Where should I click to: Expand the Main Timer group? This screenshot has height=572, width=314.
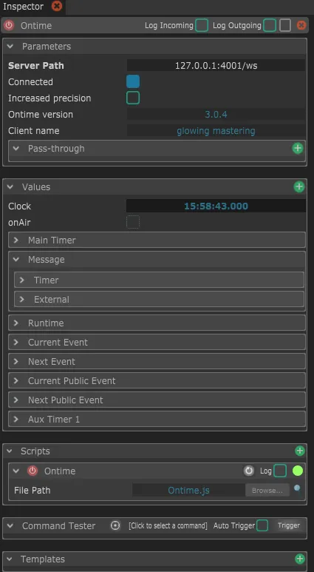pos(157,240)
